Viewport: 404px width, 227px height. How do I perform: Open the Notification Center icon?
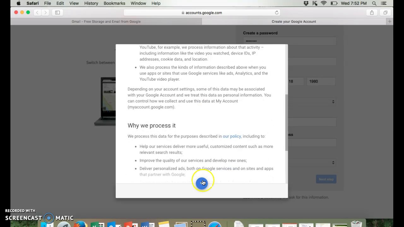click(x=384, y=3)
